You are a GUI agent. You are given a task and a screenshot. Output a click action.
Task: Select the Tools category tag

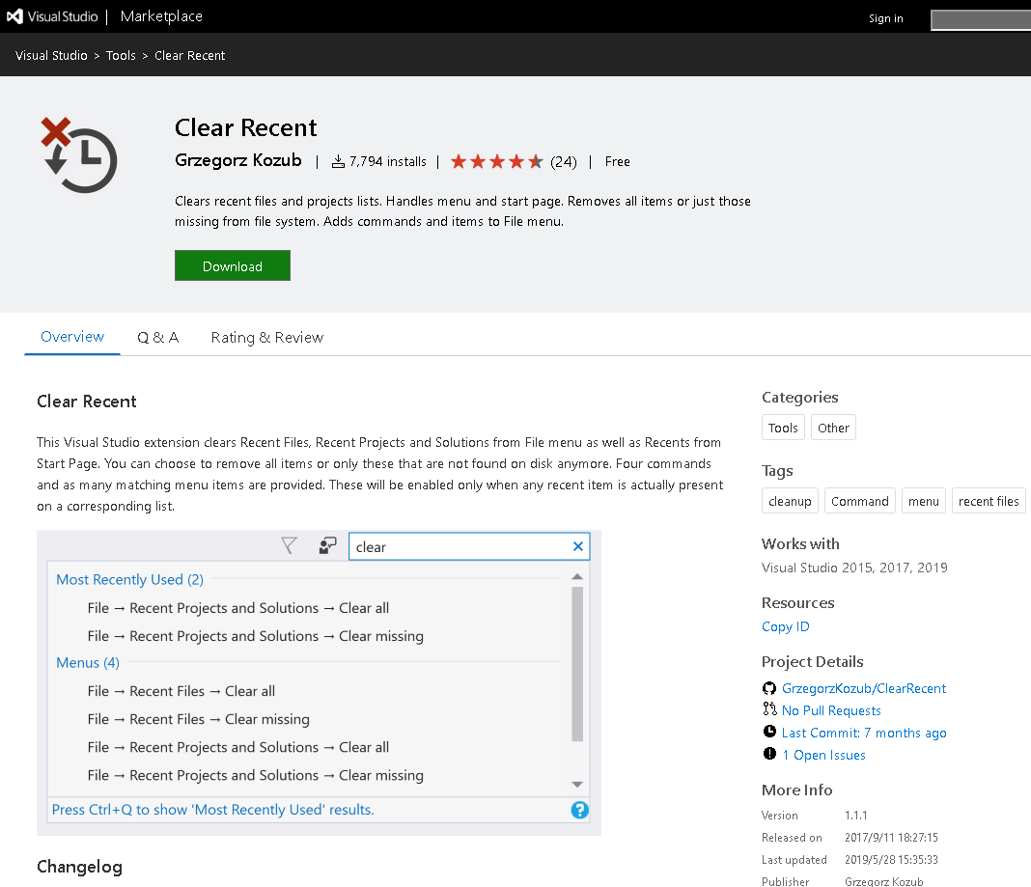tap(783, 428)
